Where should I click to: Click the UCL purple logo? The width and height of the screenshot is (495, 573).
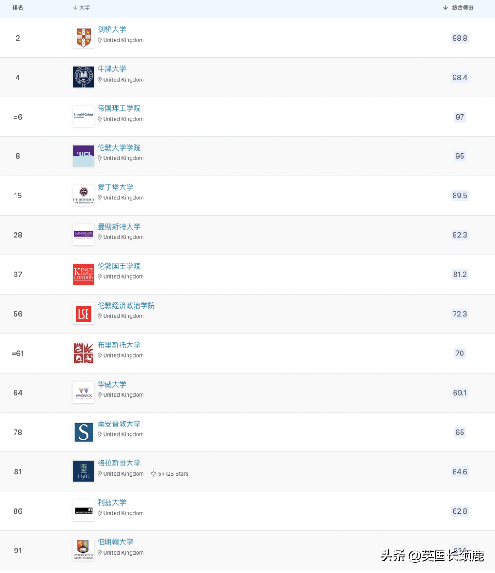(83, 156)
